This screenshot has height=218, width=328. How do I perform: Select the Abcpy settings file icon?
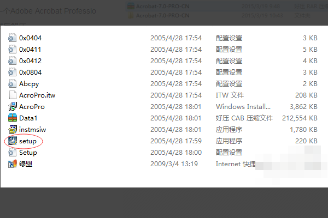click(x=13, y=84)
